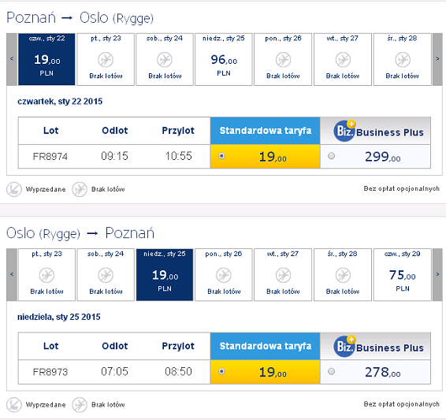Screen dimensions: 446x420
Task: Click the yellow 19,00 fare cell for FR8973
Action: (x=266, y=372)
